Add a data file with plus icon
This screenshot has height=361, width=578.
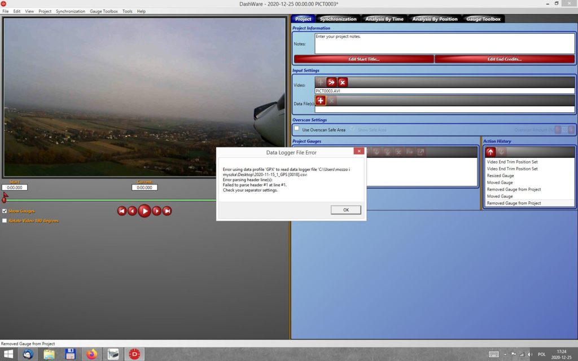coord(321,100)
